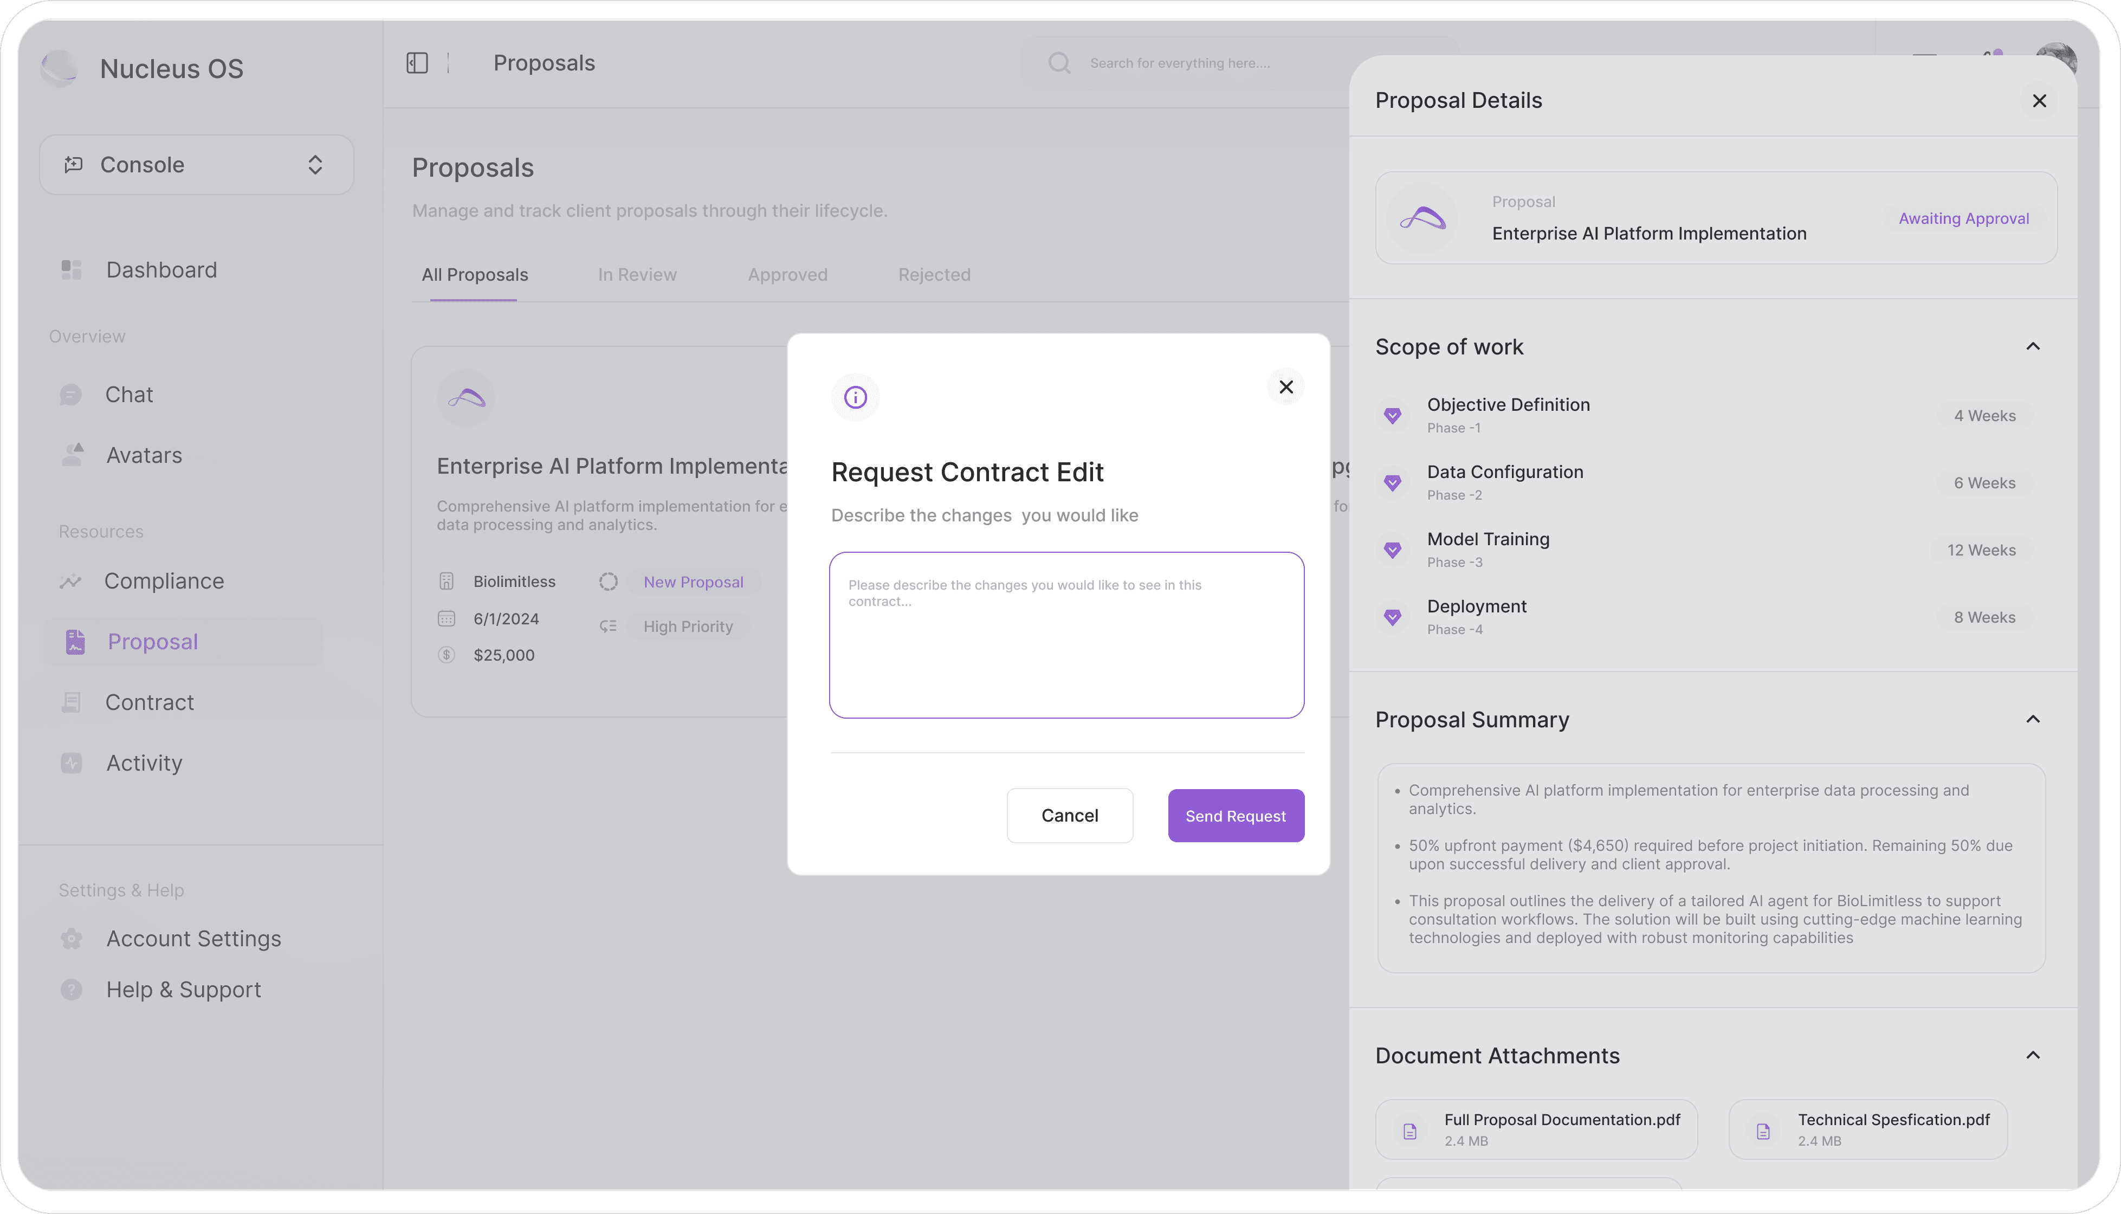Click Objective Definition phase check marker
The image size is (2121, 1214).
pyautogui.click(x=1392, y=415)
